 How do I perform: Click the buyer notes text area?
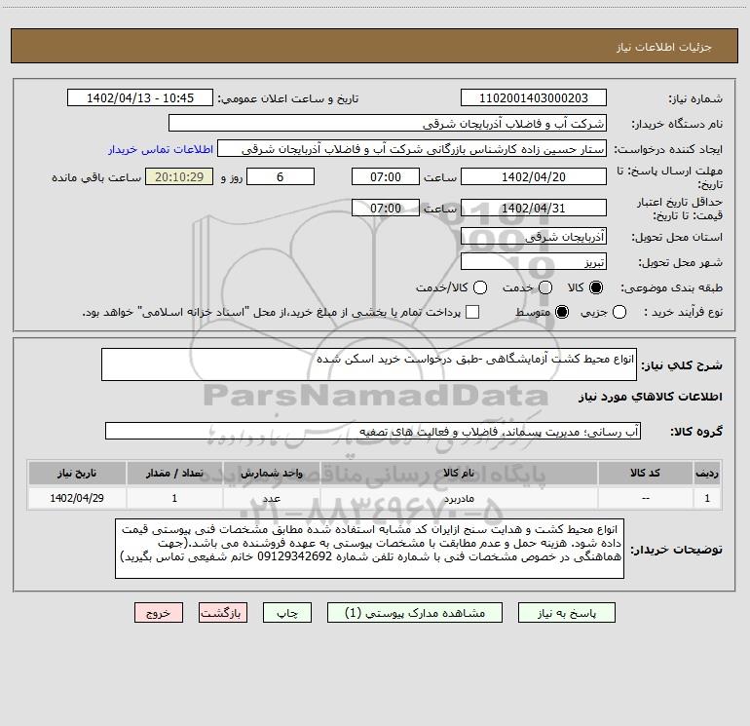pyautogui.click(x=370, y=549)
